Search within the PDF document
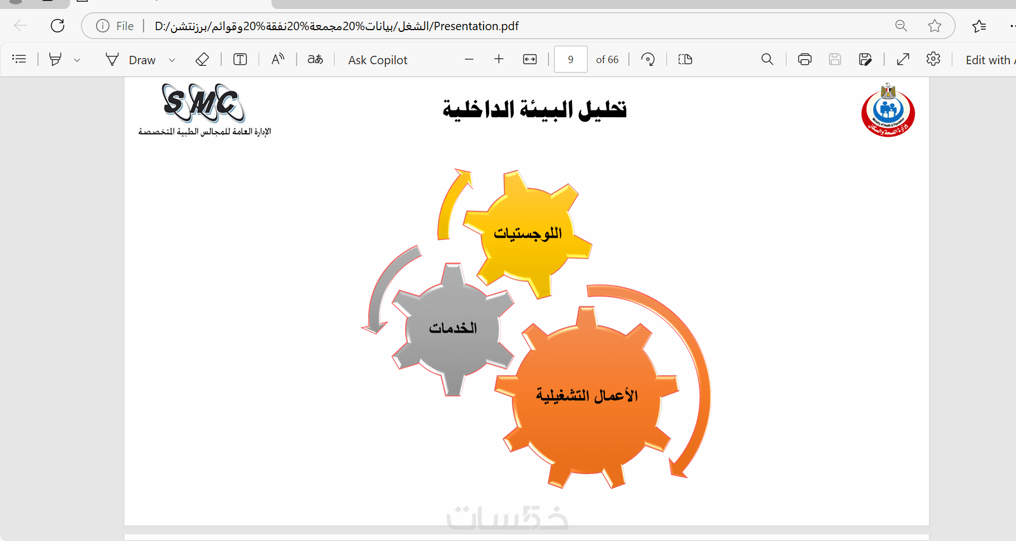Image resolution: width=1016 pixels, height=541 pixels. pos(767,59)
